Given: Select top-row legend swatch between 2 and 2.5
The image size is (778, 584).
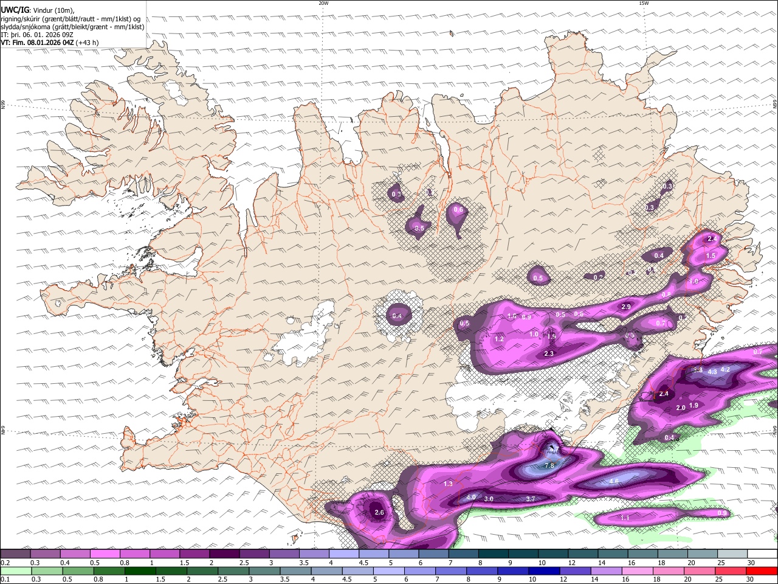Looking at the screenshot, I should coord(224,554).
